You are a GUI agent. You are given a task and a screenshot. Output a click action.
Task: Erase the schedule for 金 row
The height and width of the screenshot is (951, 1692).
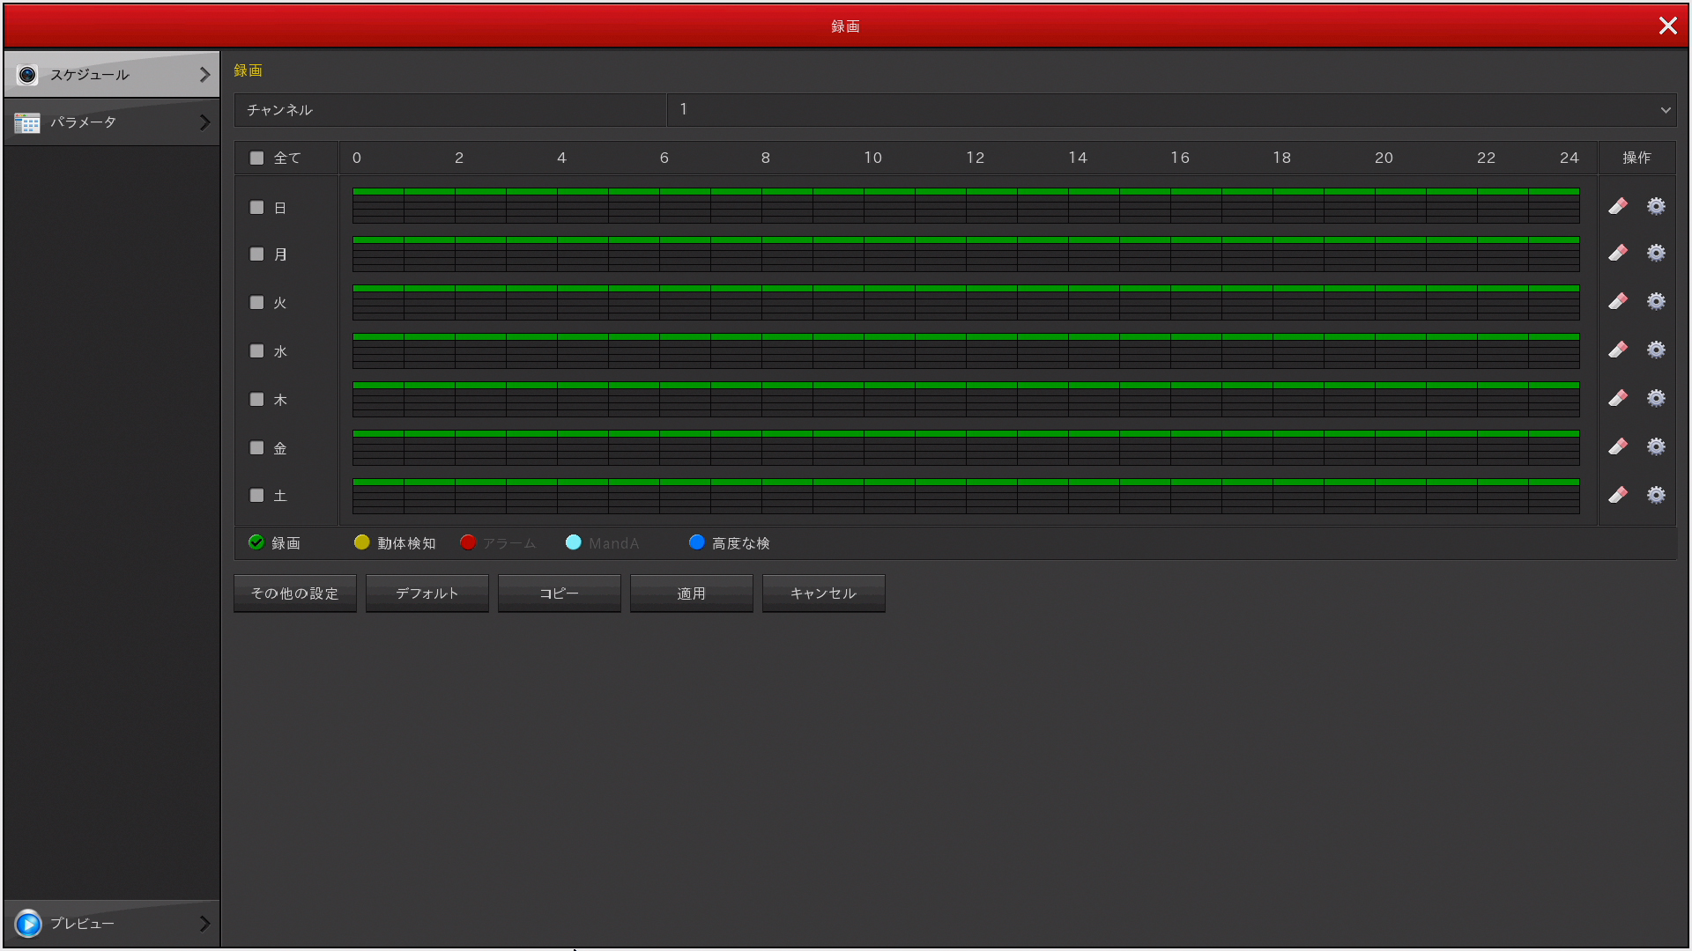[x=1618, y=447]
